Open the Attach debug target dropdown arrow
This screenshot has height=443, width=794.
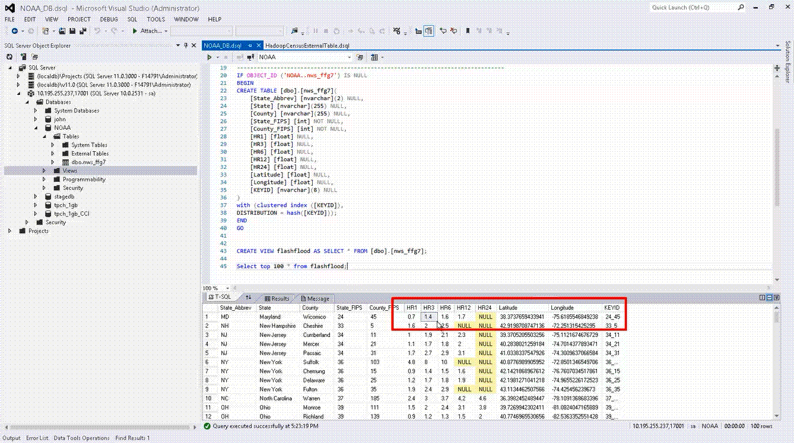[166, 31]
